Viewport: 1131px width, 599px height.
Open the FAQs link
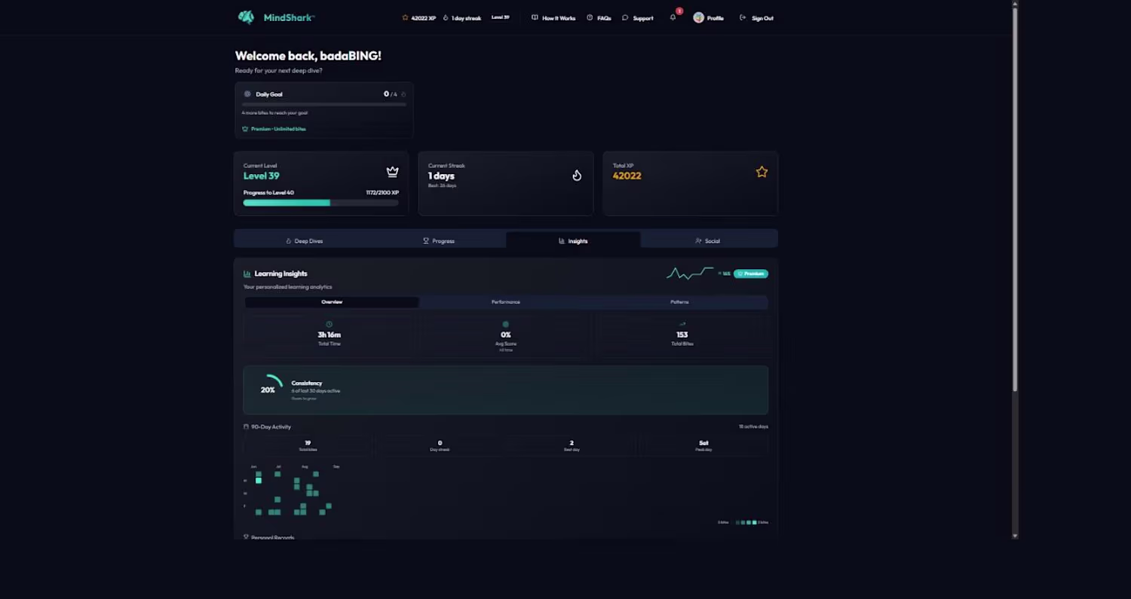(x=599, y=18)
